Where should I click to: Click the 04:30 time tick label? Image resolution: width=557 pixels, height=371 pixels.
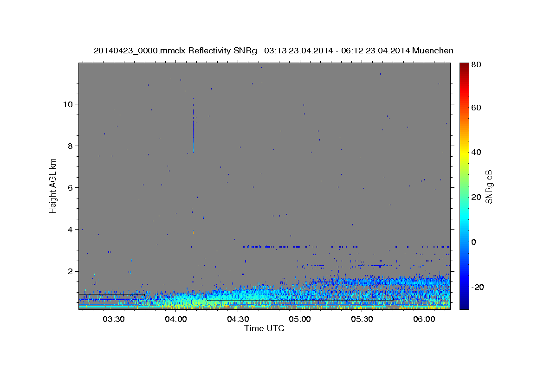[238, 319]
